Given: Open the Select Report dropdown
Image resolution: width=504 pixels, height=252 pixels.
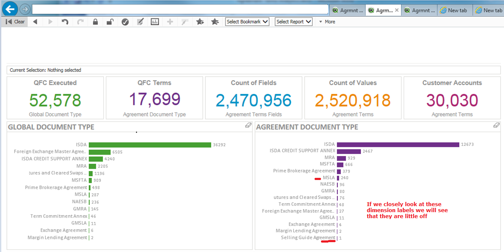Looking at the screenshot, I should [294, 22].
